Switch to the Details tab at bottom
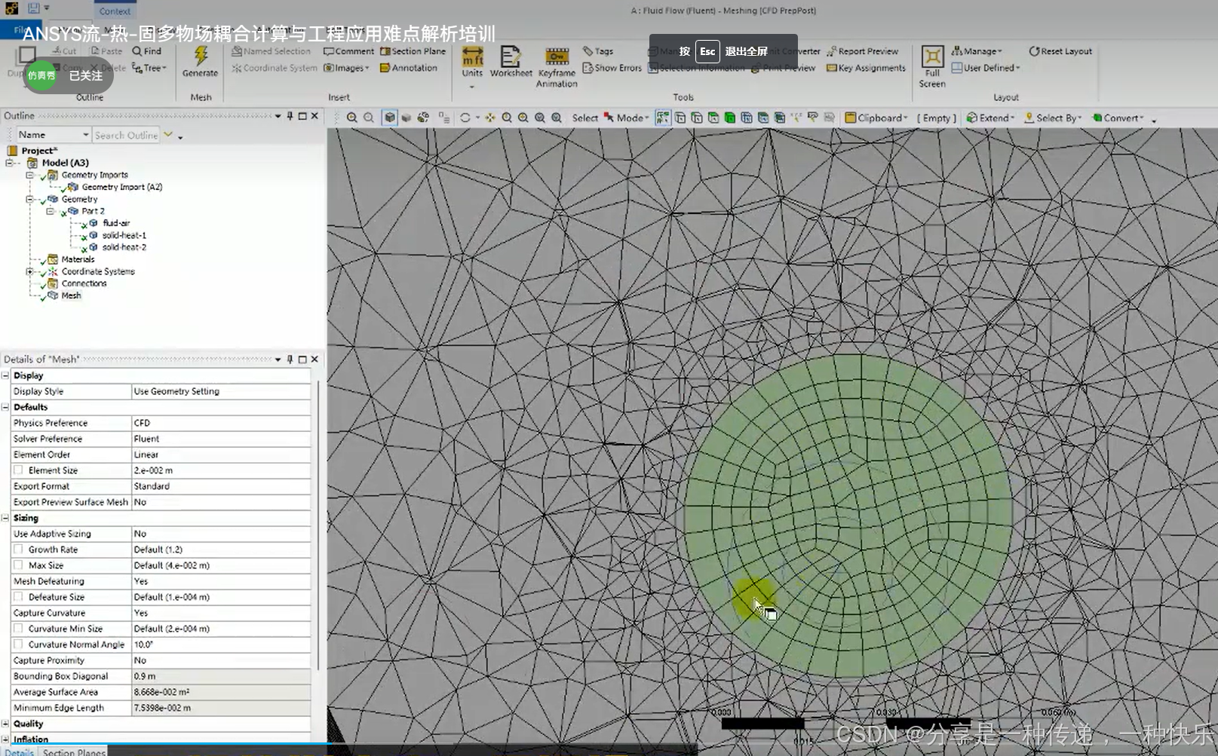 pos(19,751)
